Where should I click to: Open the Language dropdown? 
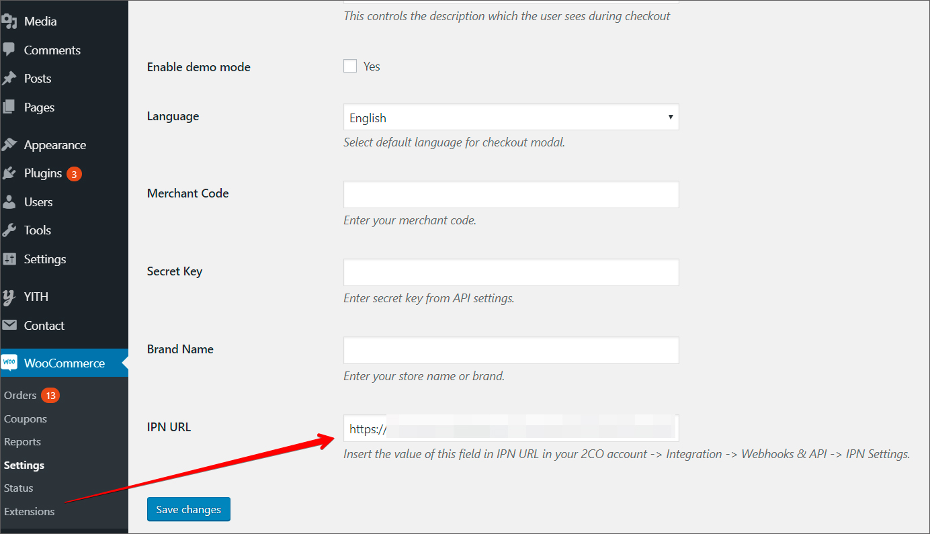click(x=511, y=117)
